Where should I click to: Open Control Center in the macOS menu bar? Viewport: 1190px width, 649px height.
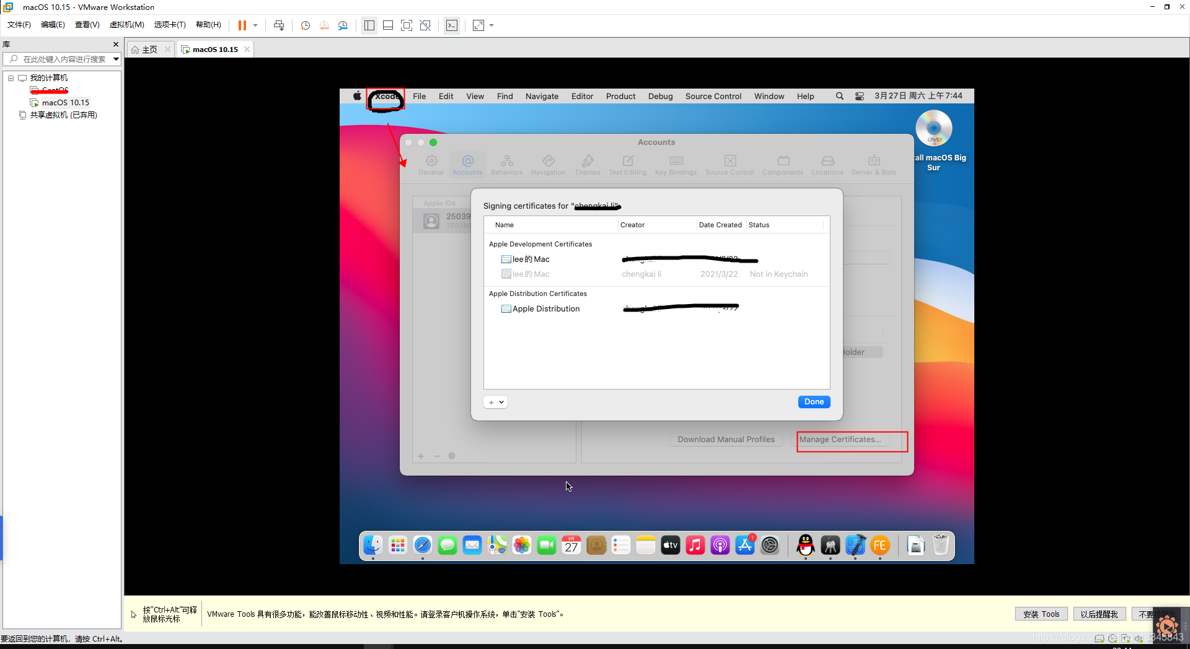click(x=860, y=96)
